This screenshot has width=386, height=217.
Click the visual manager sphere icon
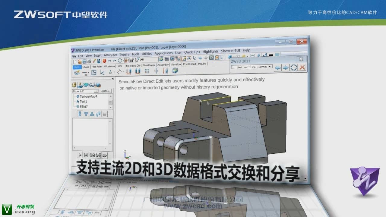coord(98,85)
